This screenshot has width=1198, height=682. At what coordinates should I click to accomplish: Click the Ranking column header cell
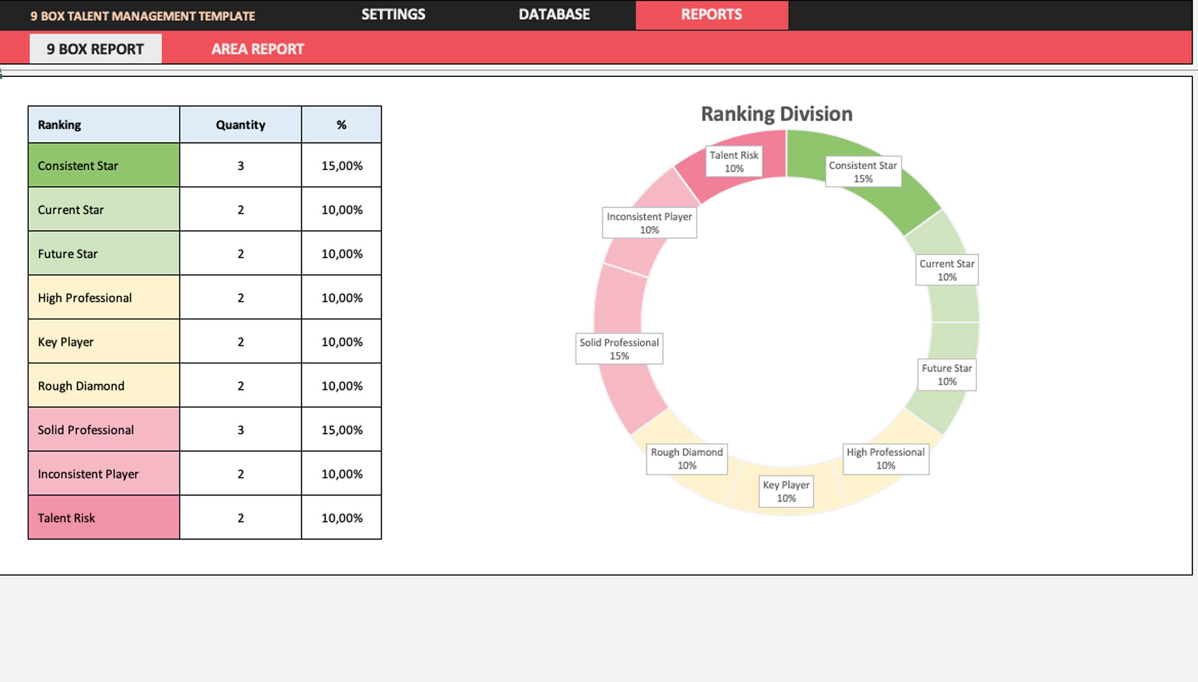pos(103,124)
